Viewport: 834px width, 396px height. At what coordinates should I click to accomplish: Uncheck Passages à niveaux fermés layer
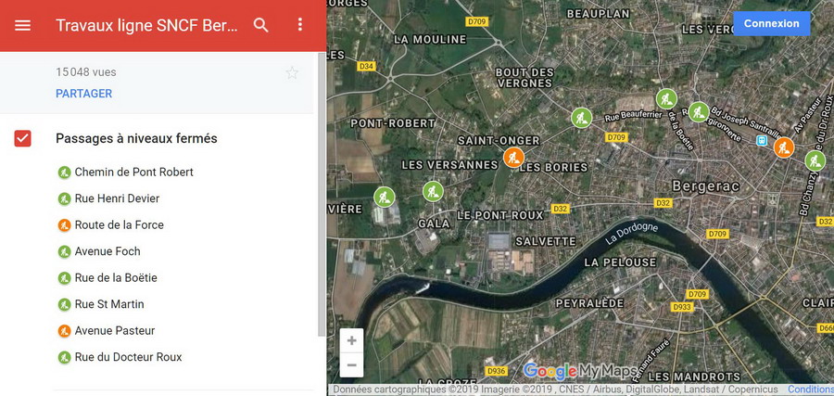click(x=23, y=138)
